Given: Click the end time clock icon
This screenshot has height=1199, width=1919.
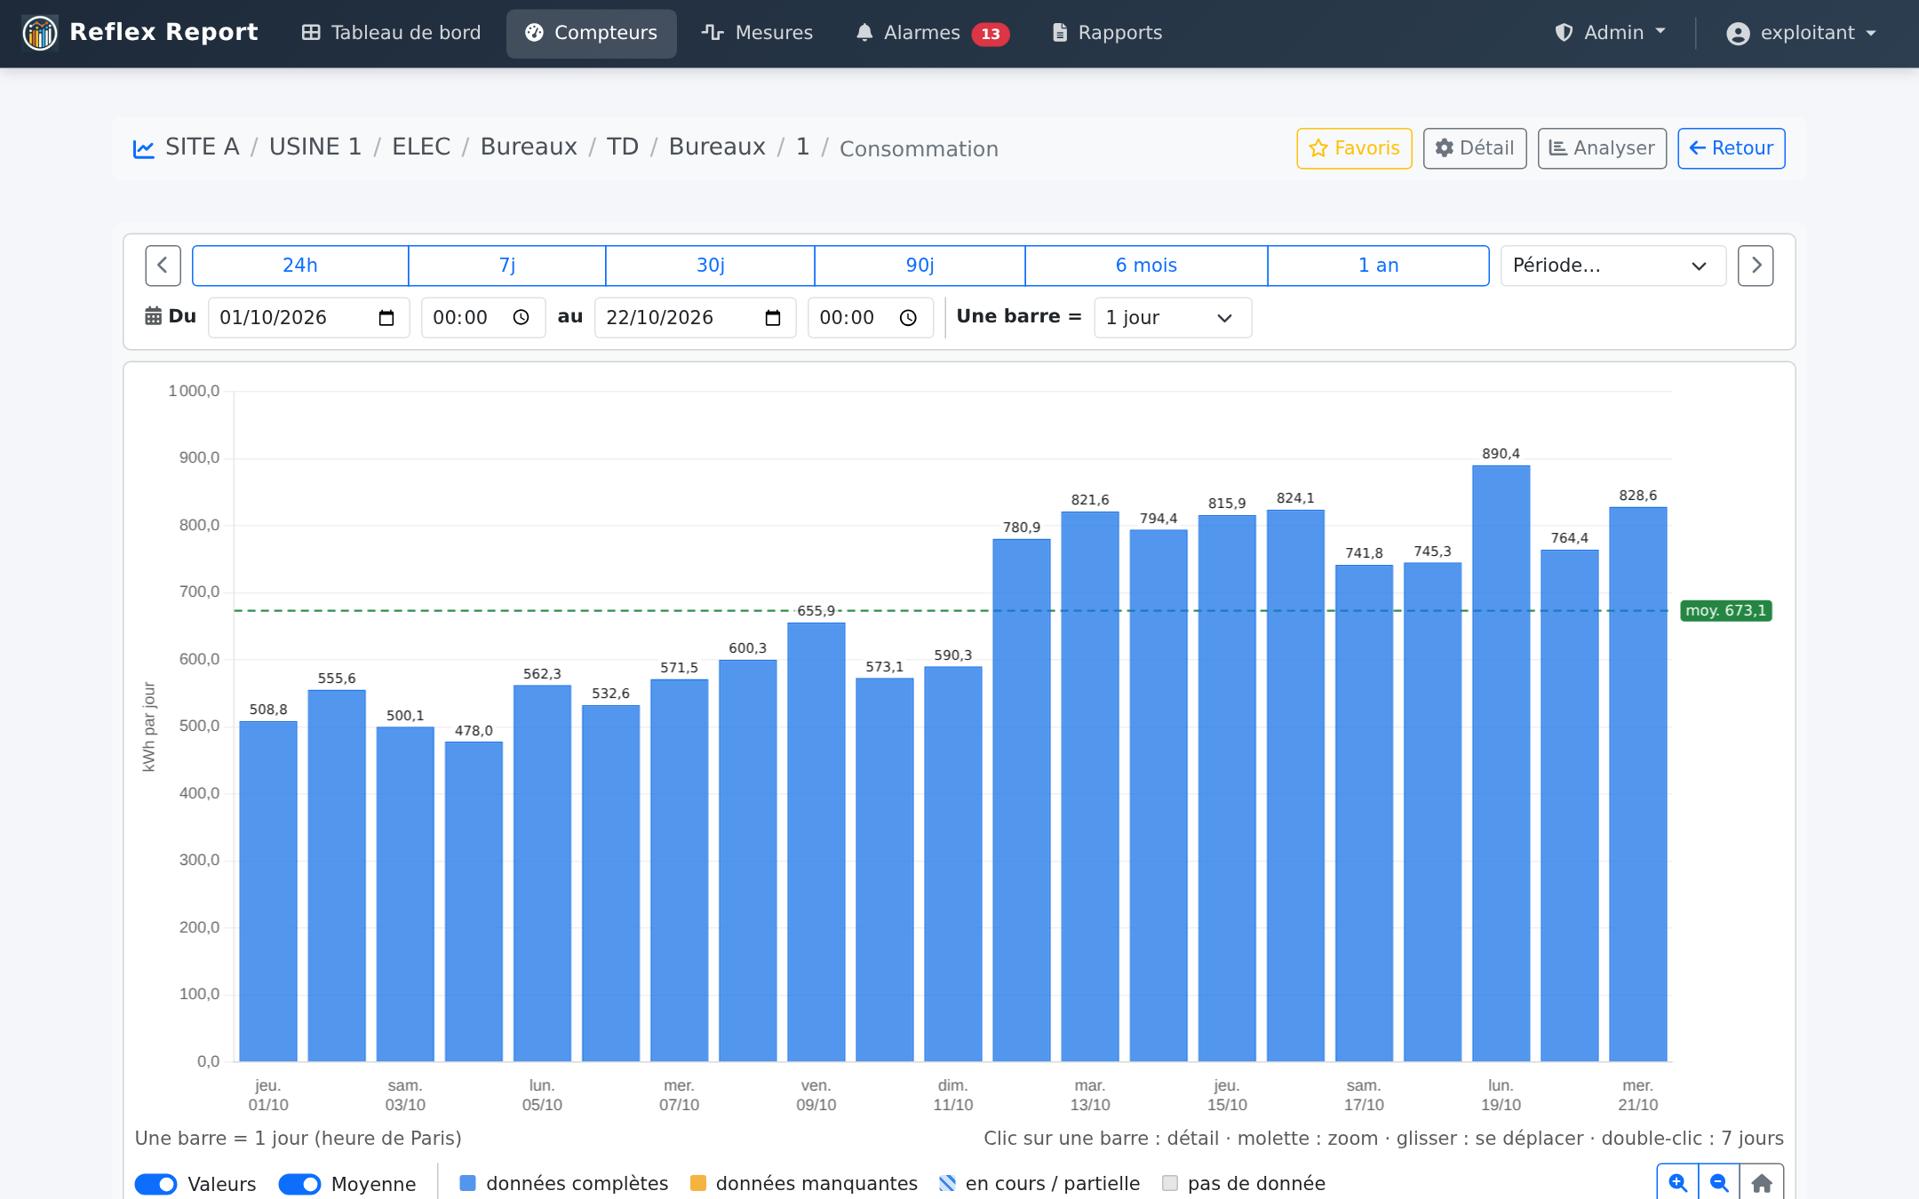Looking at the screenshot, I should (908, 318).
